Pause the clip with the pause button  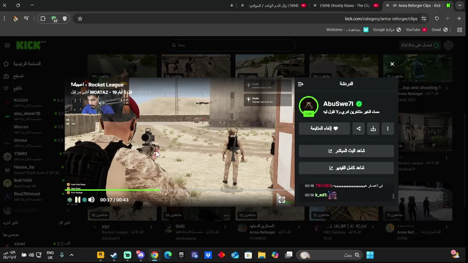point(78,200)
